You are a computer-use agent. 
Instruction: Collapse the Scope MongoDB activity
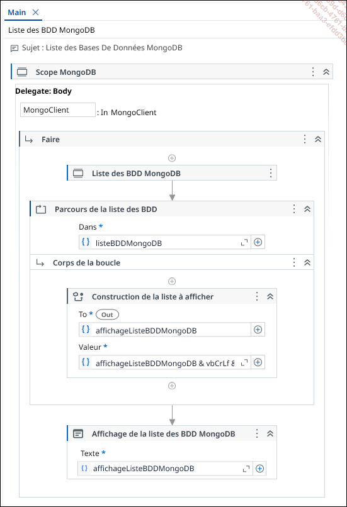point(326,72)
